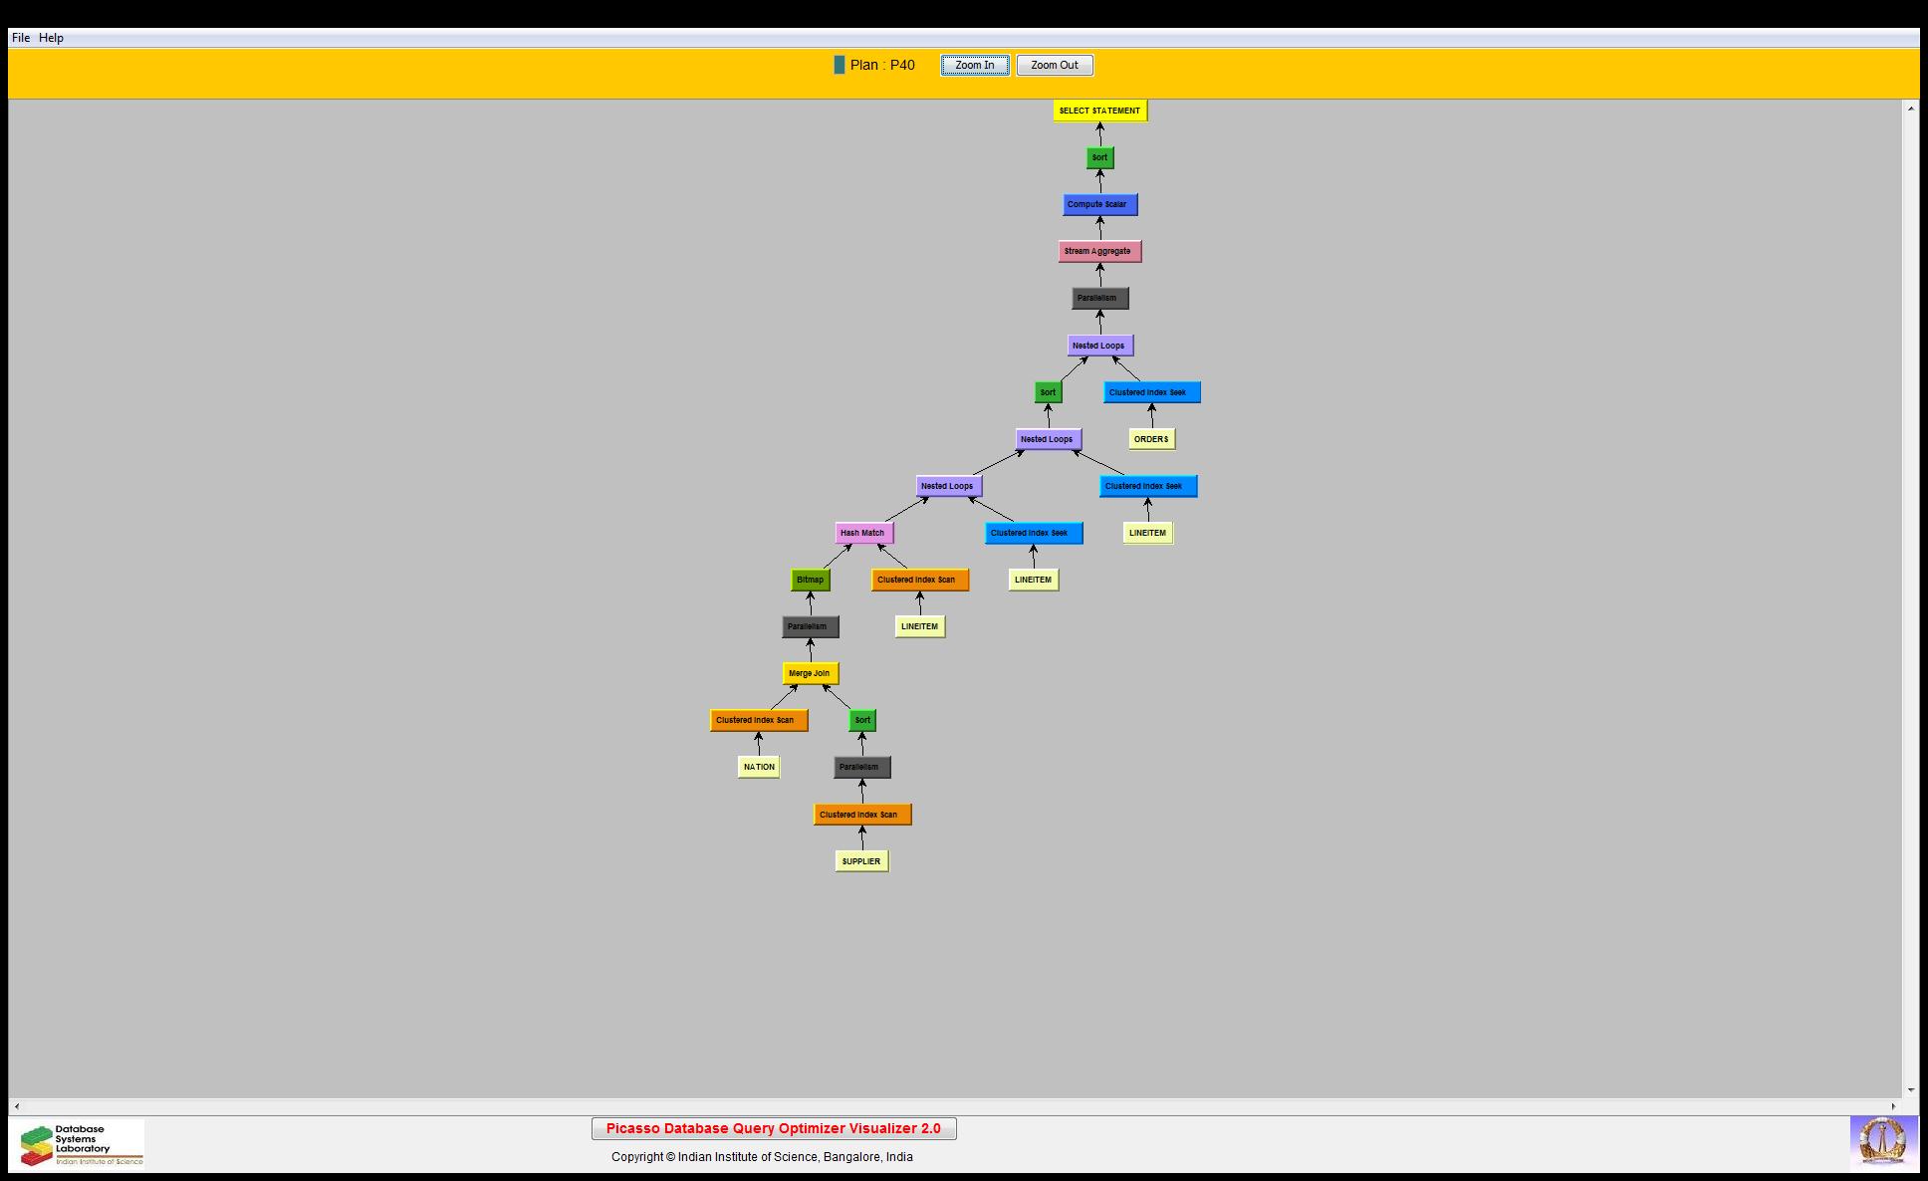Click the vertical scrollbar down arrow
Image resolution: width=1928 pixels, height=1181 pixels.
click(x=1910, y=1090)
